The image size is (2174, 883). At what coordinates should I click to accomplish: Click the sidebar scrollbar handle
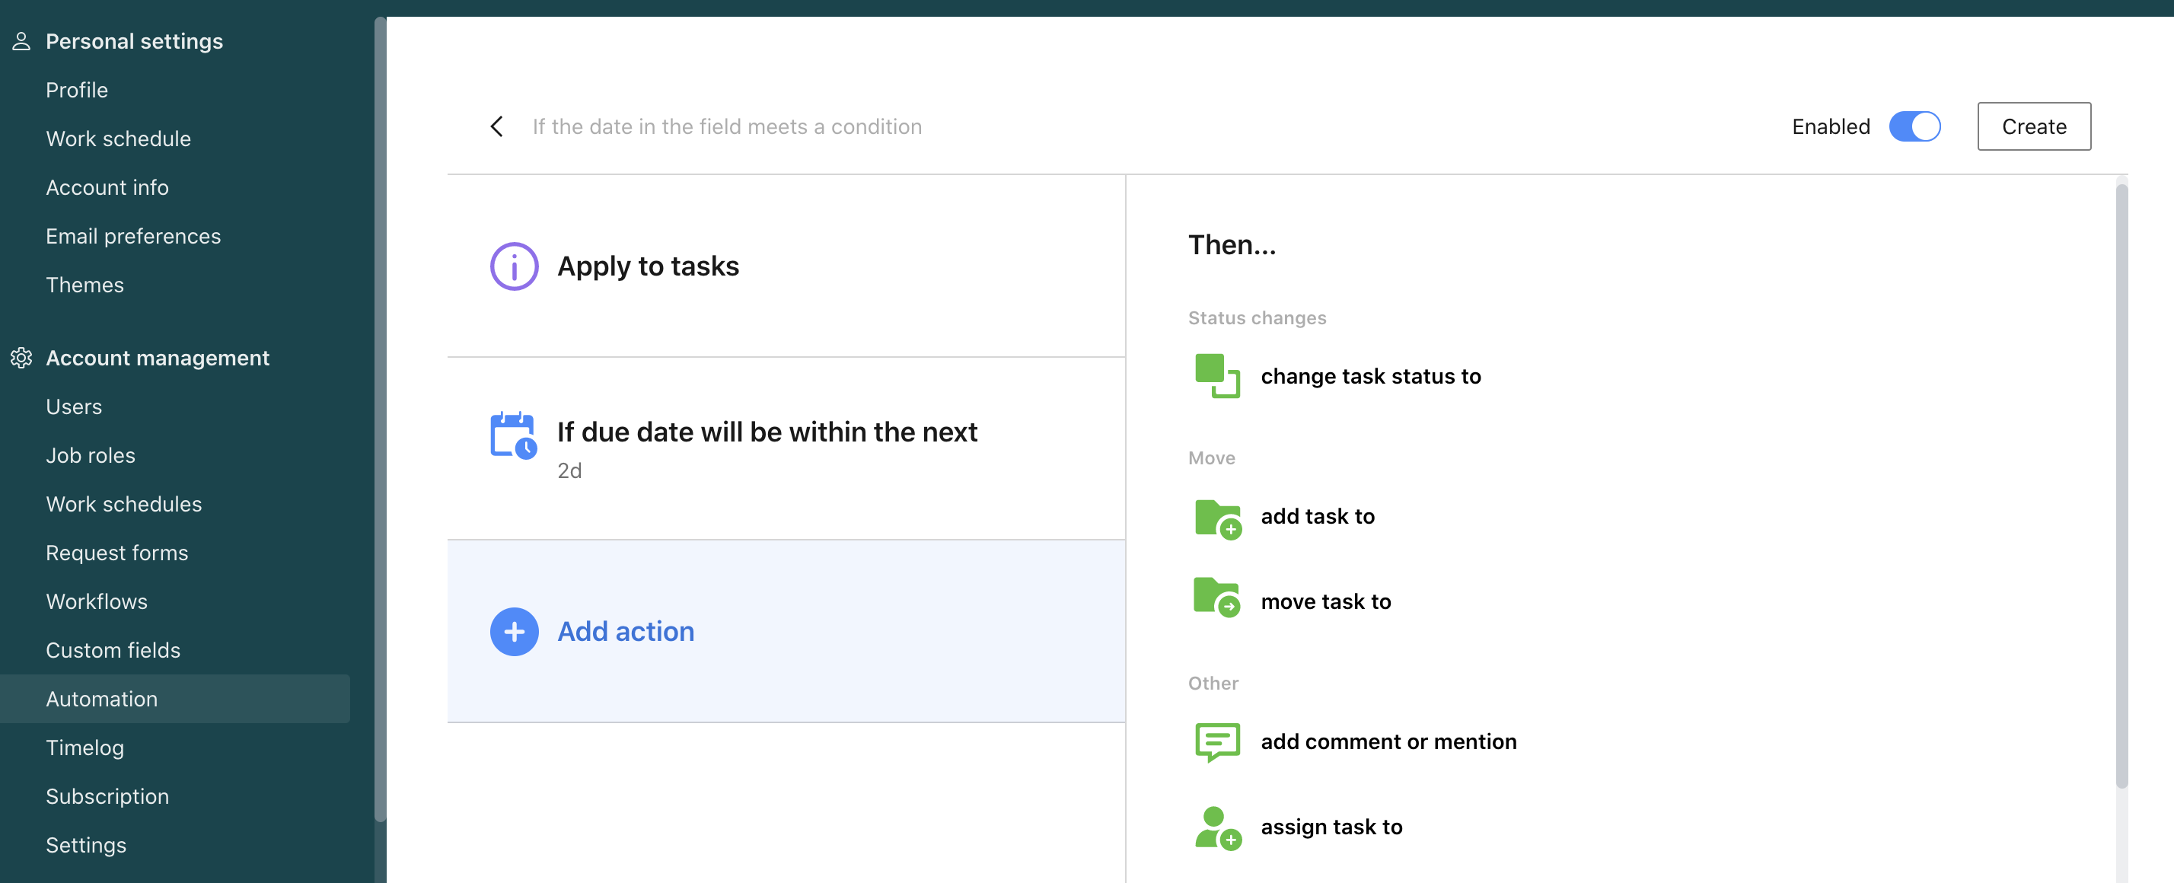[x=380, y=418]
